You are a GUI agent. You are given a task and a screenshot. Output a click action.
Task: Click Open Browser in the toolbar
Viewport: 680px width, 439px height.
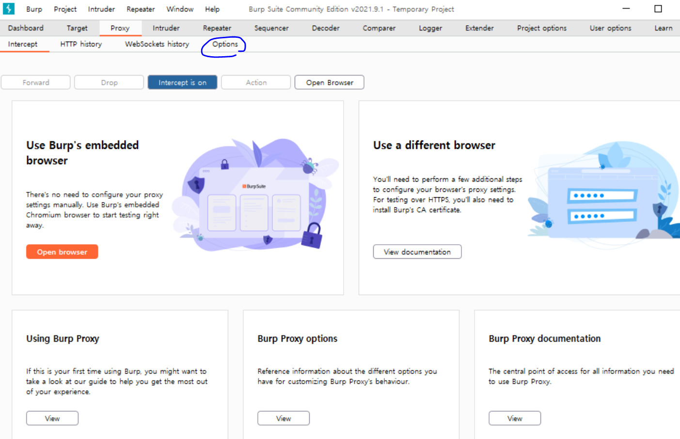click(330, 82)
